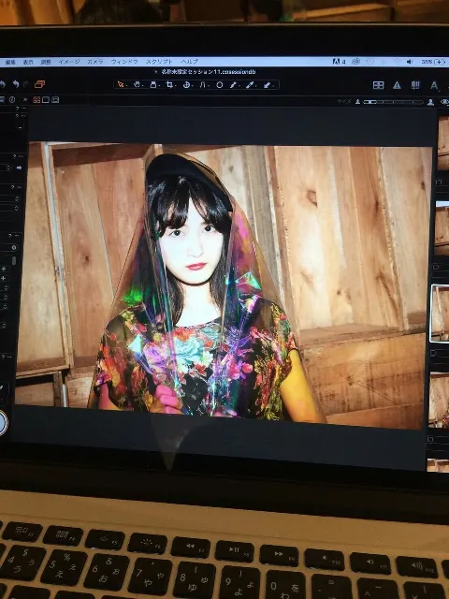Click the portrait photo in the main viewer

click(224, 285)
